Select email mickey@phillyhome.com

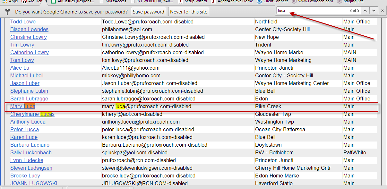point(131,75)
